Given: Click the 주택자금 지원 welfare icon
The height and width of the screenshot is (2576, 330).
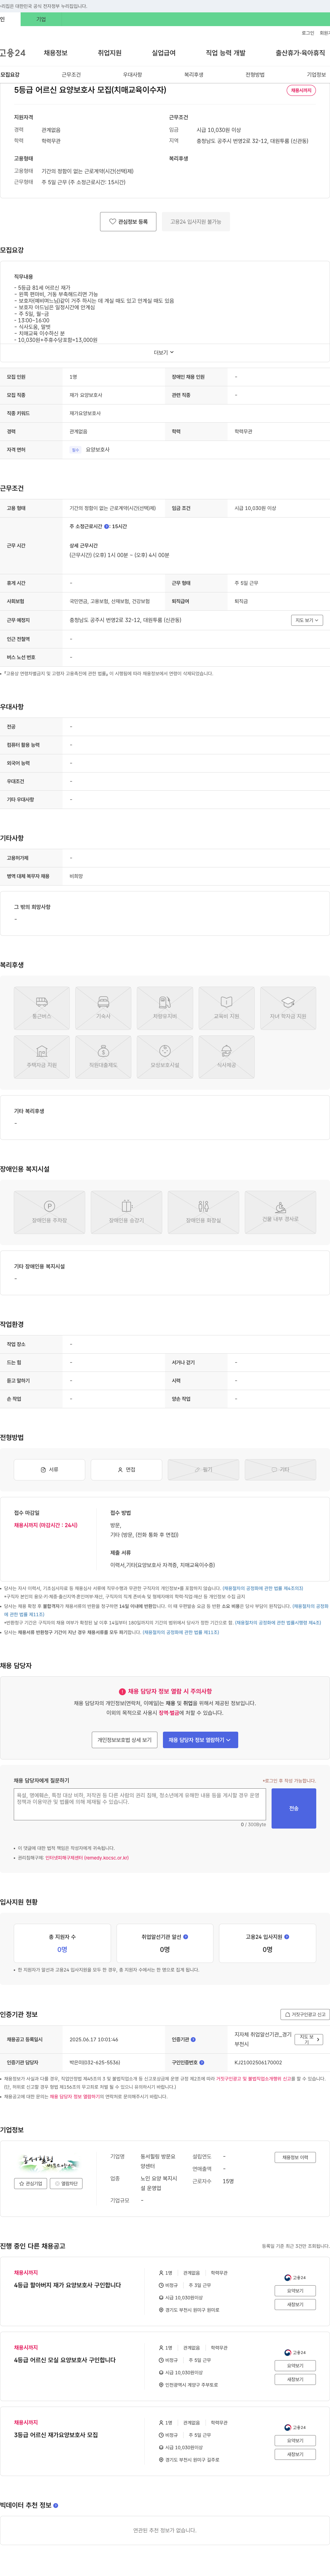Looking at the screenshot, I should 42,1057.
